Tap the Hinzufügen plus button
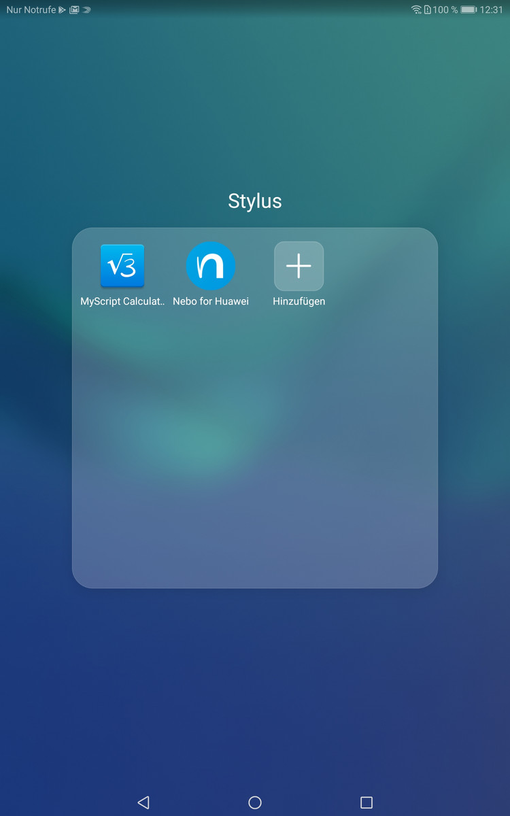Screen dimensions: 510x816 (x=299, y=266)
